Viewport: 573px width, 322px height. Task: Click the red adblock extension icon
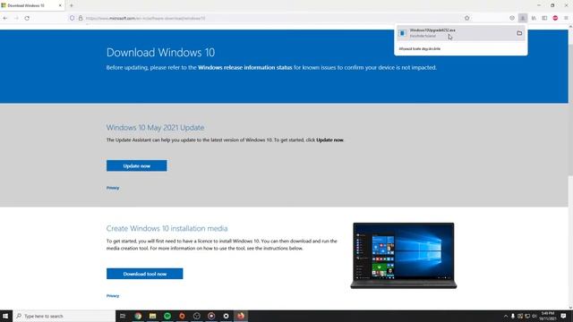pos(555,18)
